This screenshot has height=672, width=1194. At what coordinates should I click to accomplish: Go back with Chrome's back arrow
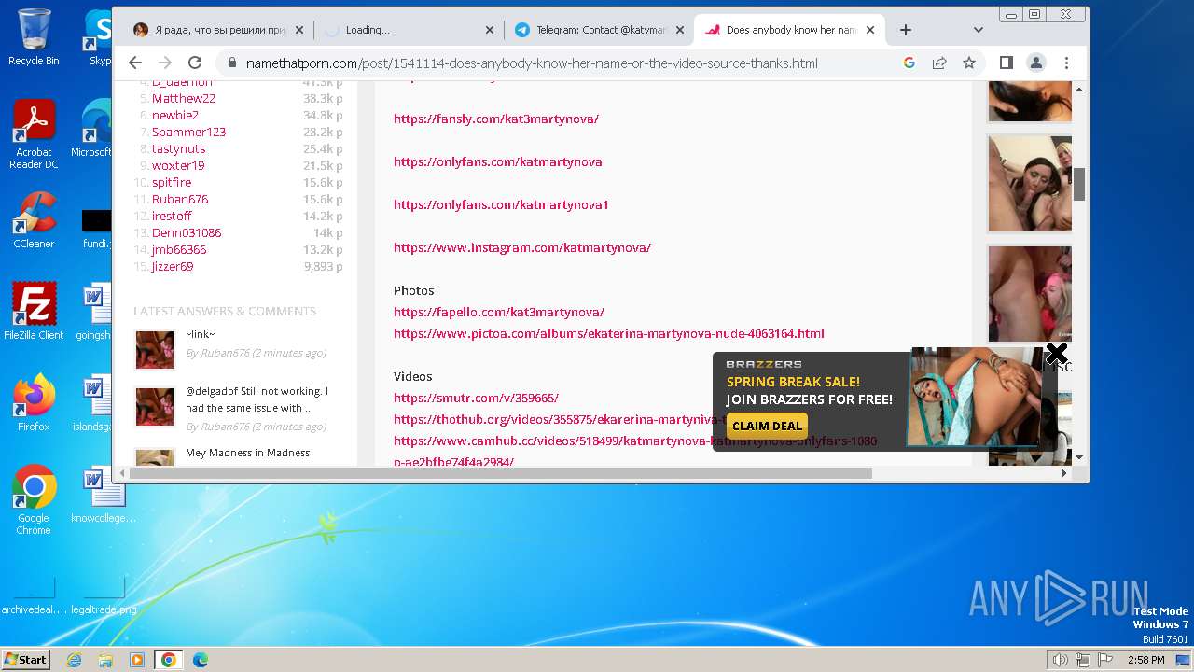pyautogui.click(x=135, y=63)
